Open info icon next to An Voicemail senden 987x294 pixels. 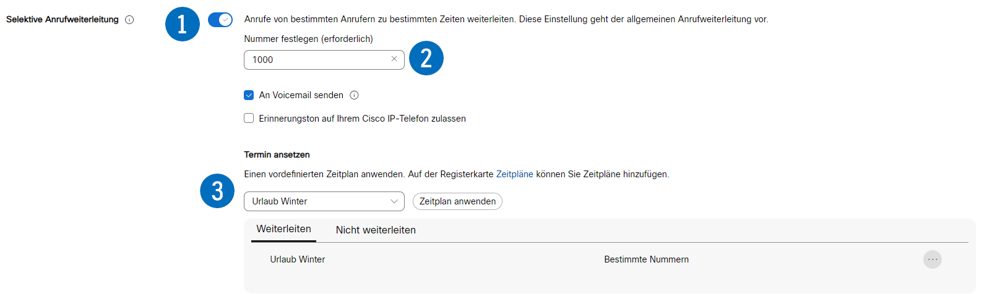[354, 95]
